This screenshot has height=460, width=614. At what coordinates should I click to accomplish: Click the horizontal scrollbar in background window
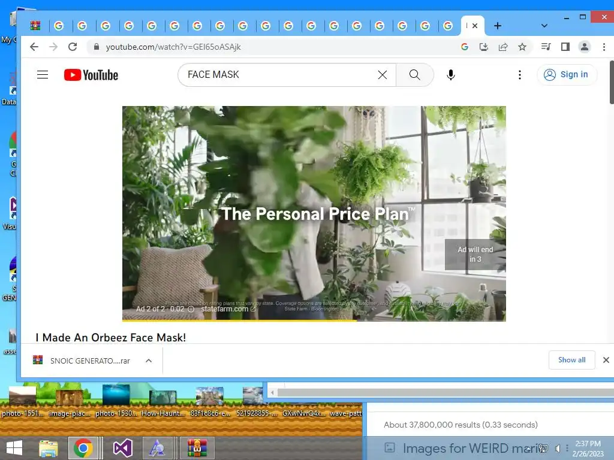[x=445, y=392]
